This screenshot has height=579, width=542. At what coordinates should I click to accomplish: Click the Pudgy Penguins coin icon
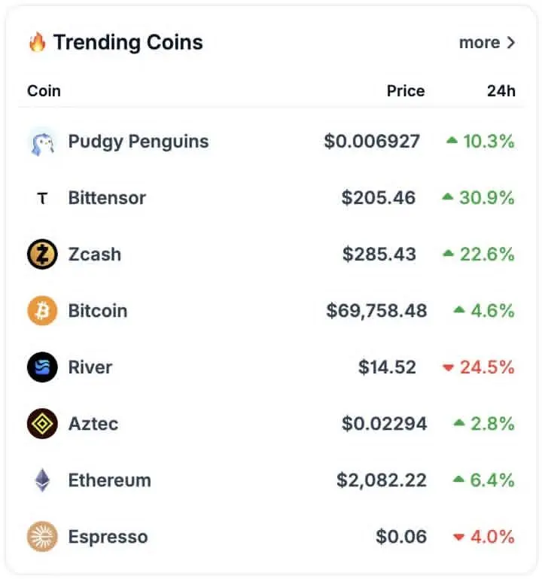(42, 142)
